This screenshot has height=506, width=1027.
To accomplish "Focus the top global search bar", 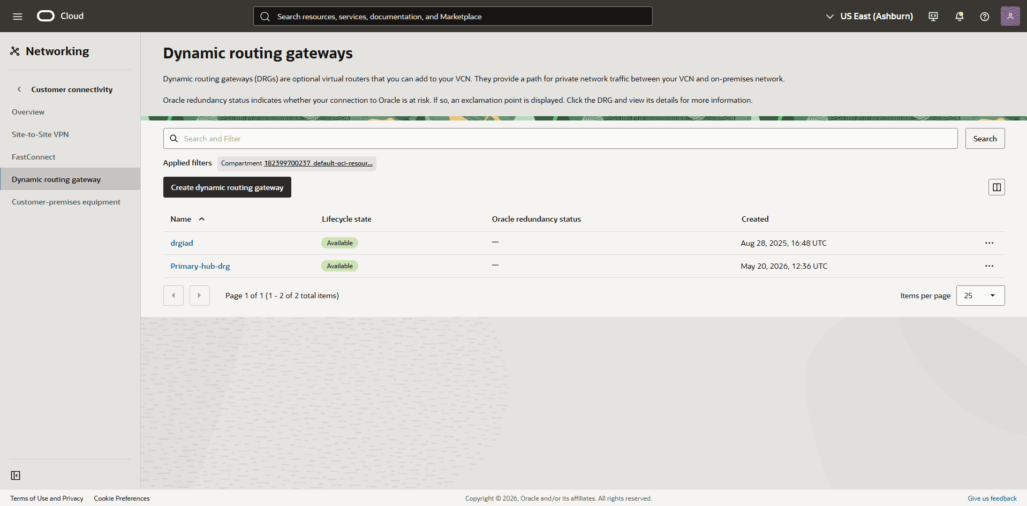I will (x=452, y=17).
